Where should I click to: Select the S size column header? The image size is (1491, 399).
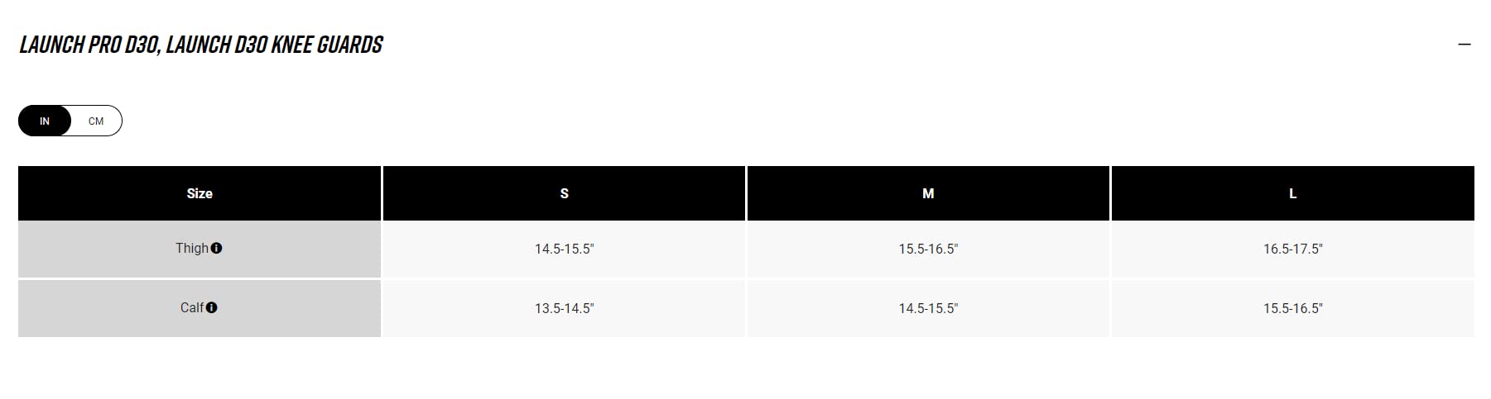tap(564, 193)
